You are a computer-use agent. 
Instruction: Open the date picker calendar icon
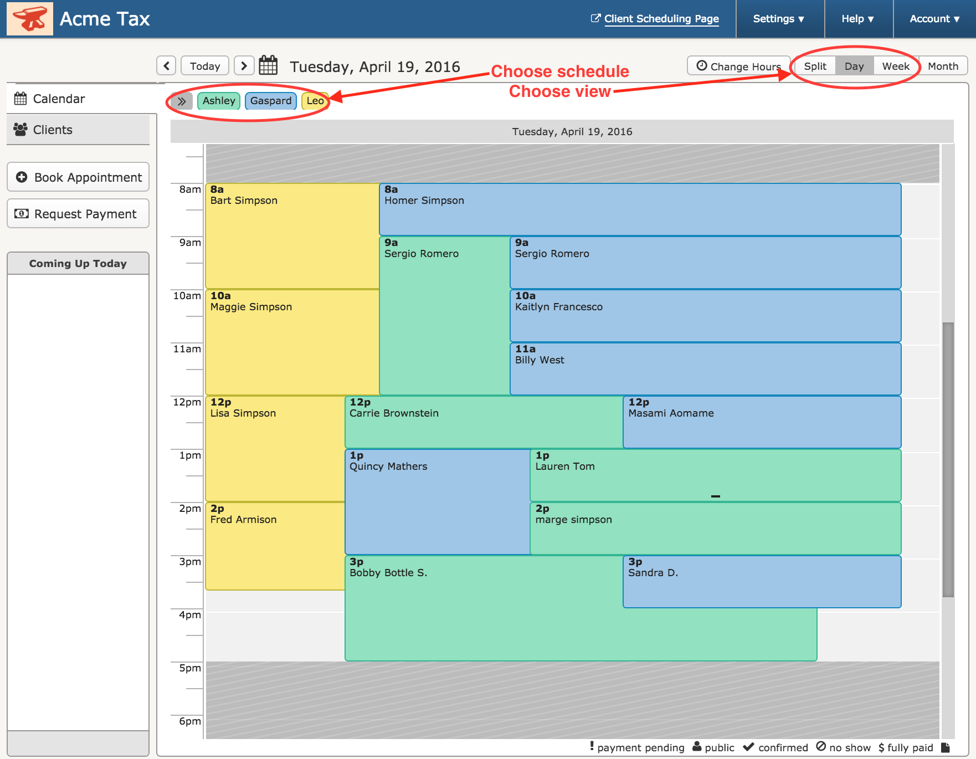[269, 65]
